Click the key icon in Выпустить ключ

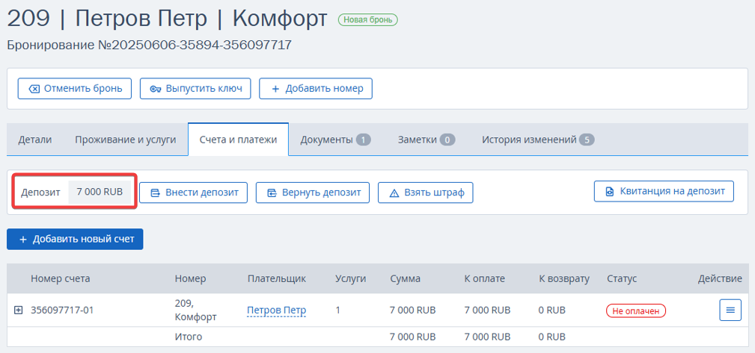156,89
